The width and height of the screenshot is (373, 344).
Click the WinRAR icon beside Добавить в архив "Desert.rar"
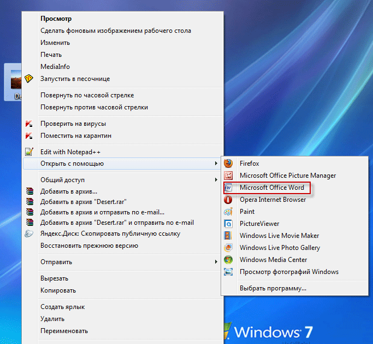29,202
